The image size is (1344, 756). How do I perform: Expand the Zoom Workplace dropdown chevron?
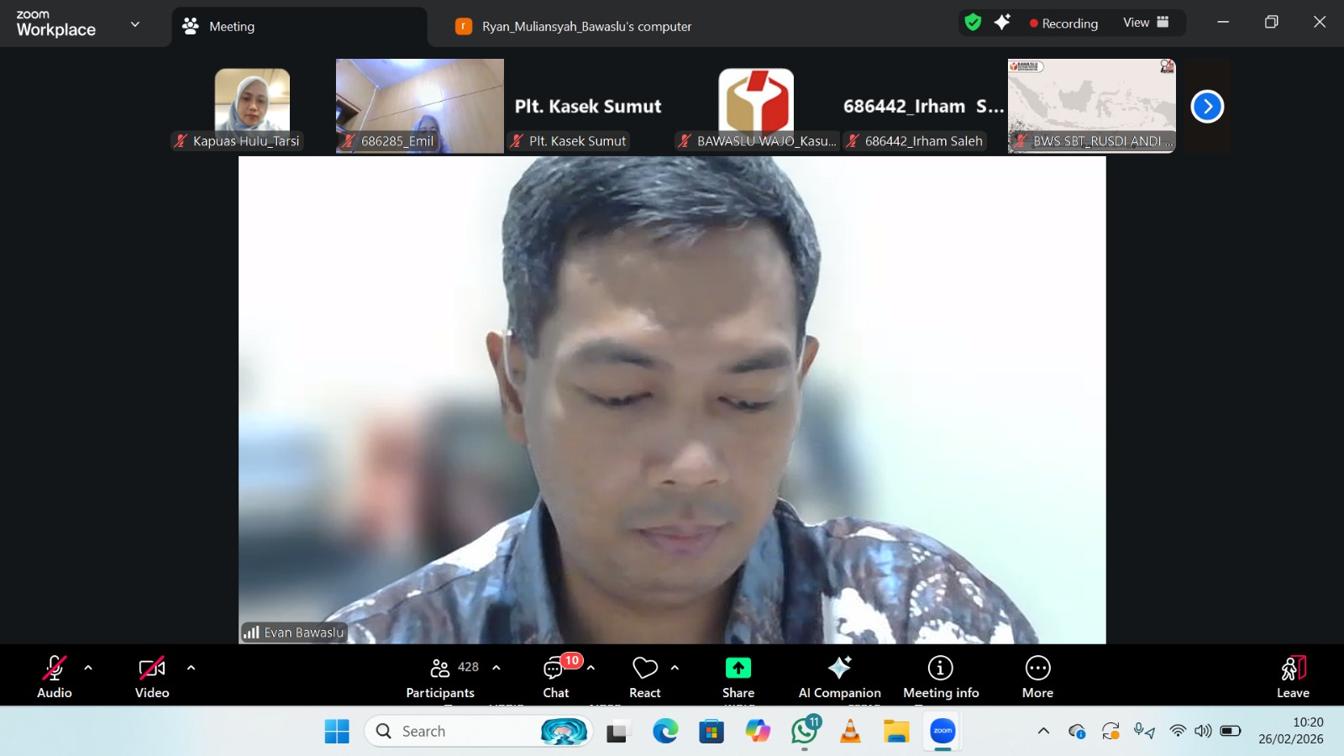click(x=135, y=24)
